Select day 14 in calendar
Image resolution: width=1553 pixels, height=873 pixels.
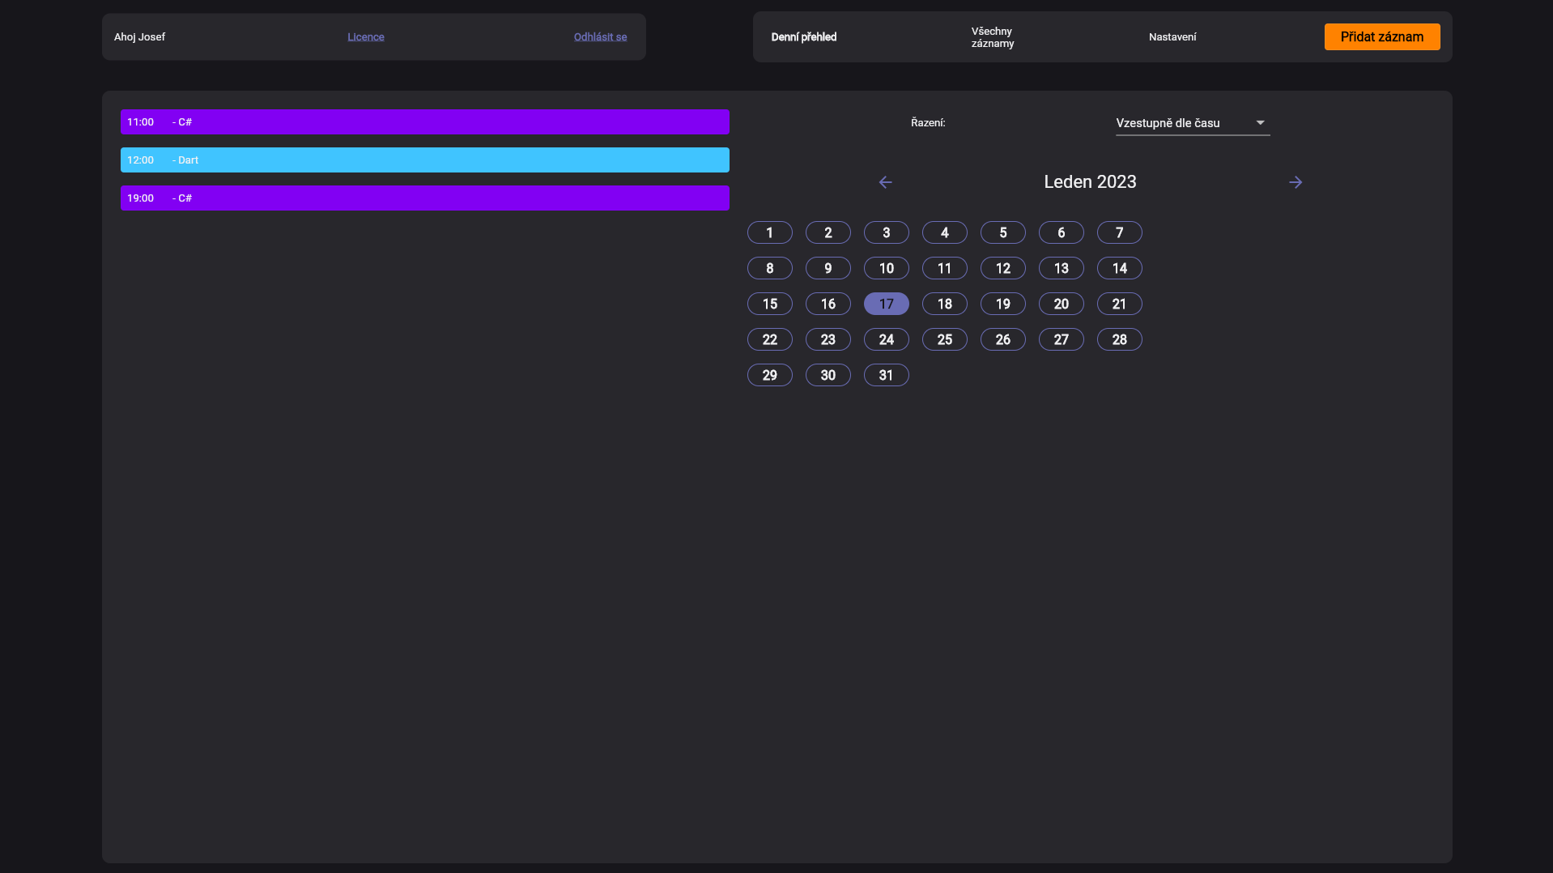point(1119,268)
